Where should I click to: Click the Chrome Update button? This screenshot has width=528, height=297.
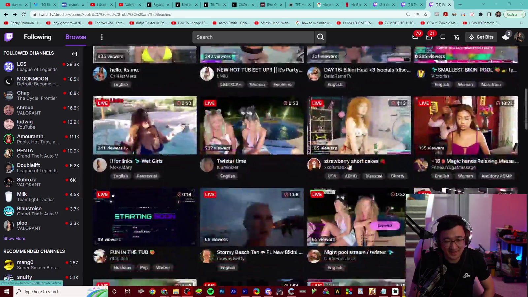click(512, 14)
